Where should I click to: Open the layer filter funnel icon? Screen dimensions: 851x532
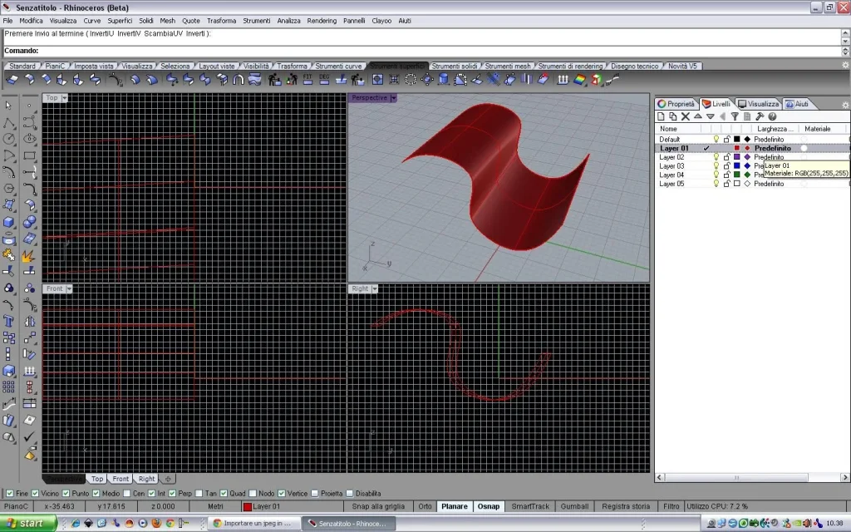tap(735, 116)
